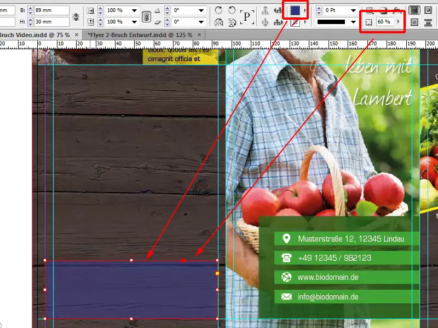The width and height of the screenshot is (438, 328).
Task: Open the fx effects menu
Action: 397,10
